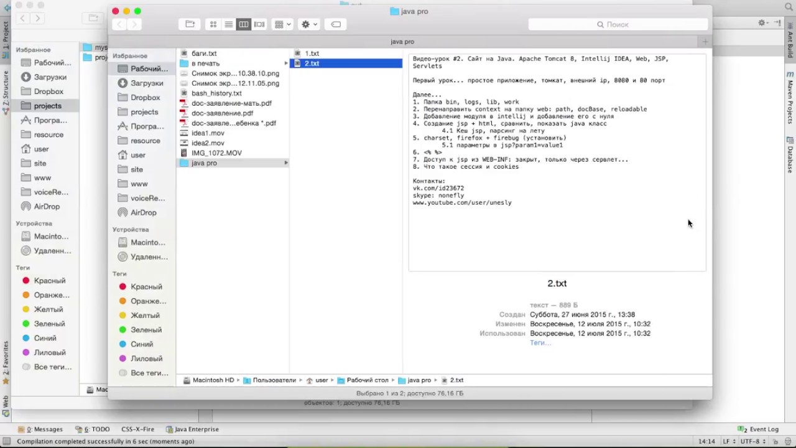Open the Java Enterprise tab

point(192,429)
